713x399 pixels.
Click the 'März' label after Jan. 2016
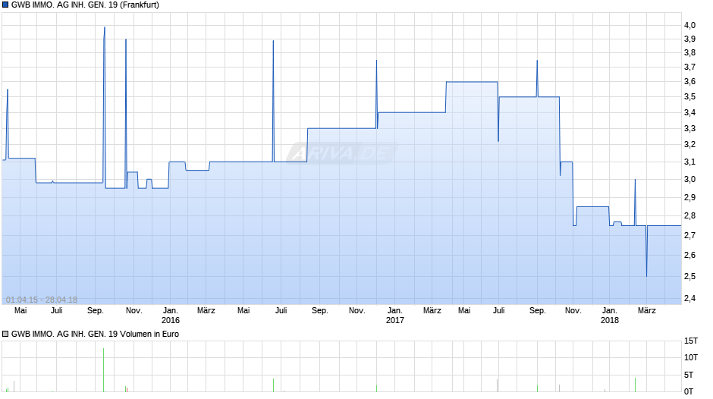(x=206, y=311)
